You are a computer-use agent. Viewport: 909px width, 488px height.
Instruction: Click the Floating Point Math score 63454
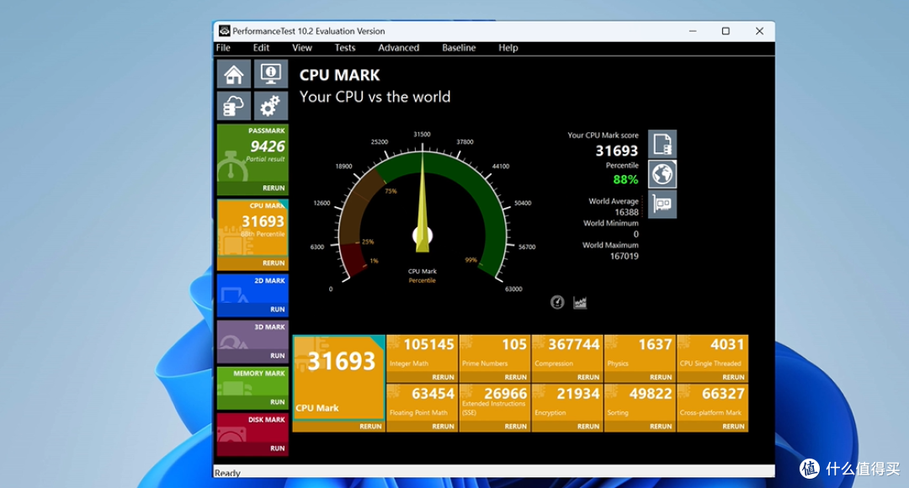[x=433, y=394]
